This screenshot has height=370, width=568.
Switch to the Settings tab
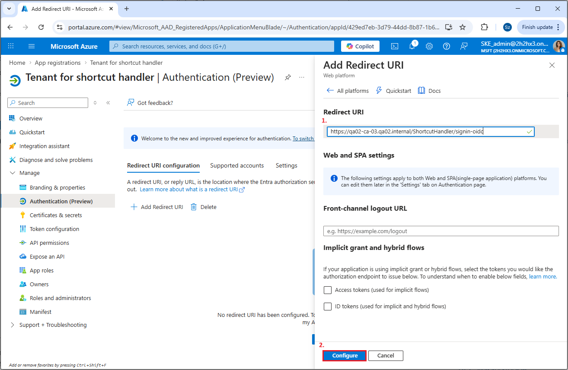286,165
